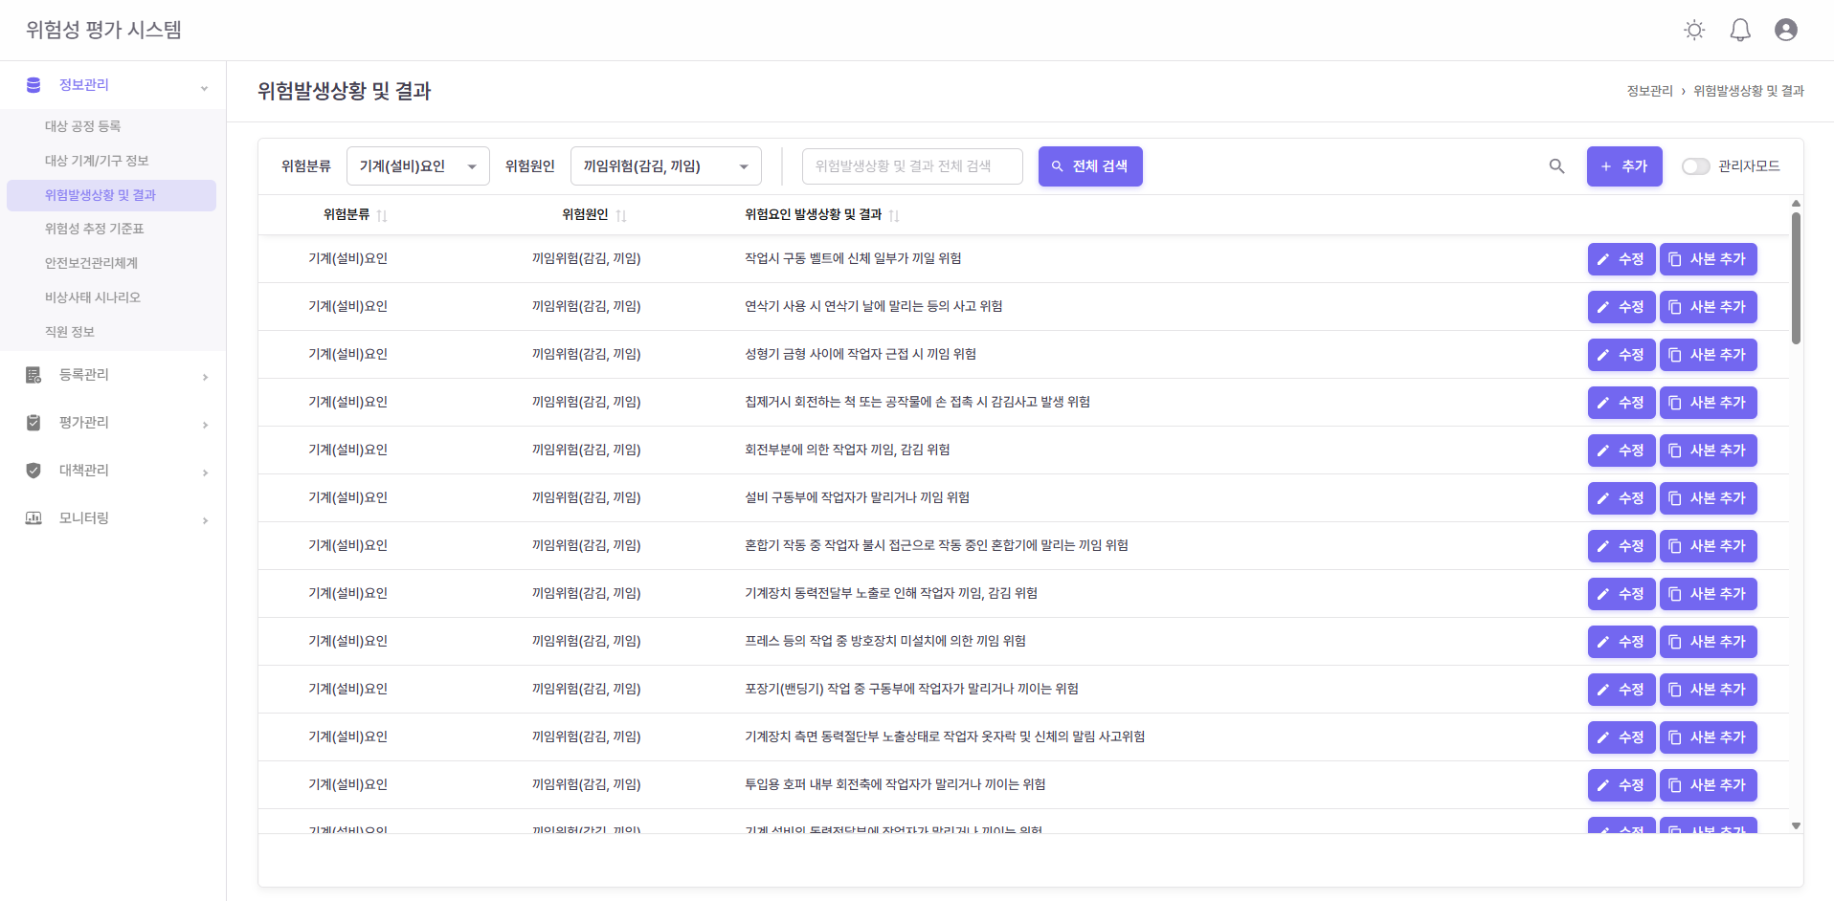Click the 등록관리 sidebar icon
The height and width of the screenshot is (901, 1834).
click(34, 375)
